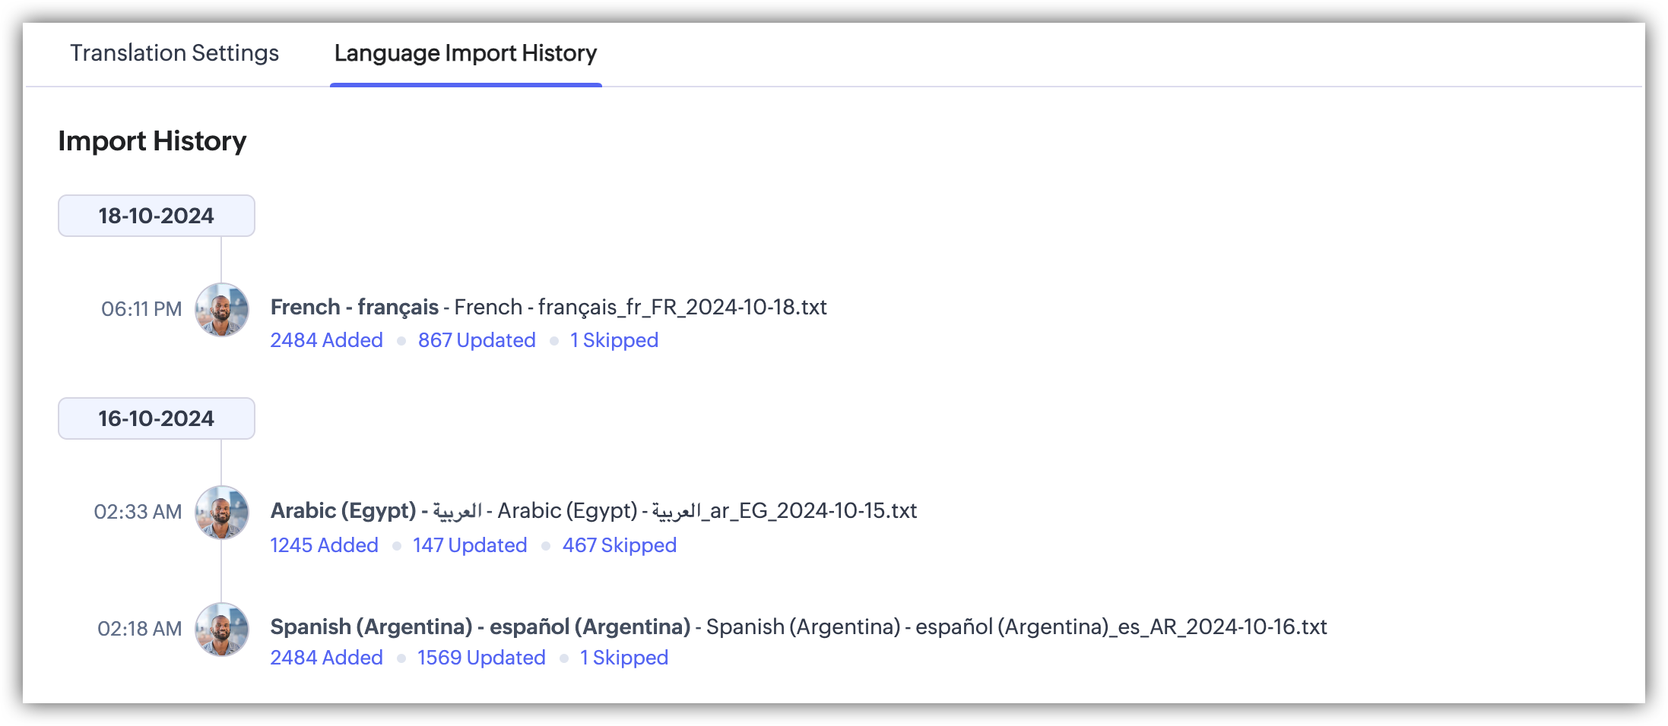The image size is (1668, 726).
Task: Click the 18-10-2024 date marker
Action: tap(156, 216)
